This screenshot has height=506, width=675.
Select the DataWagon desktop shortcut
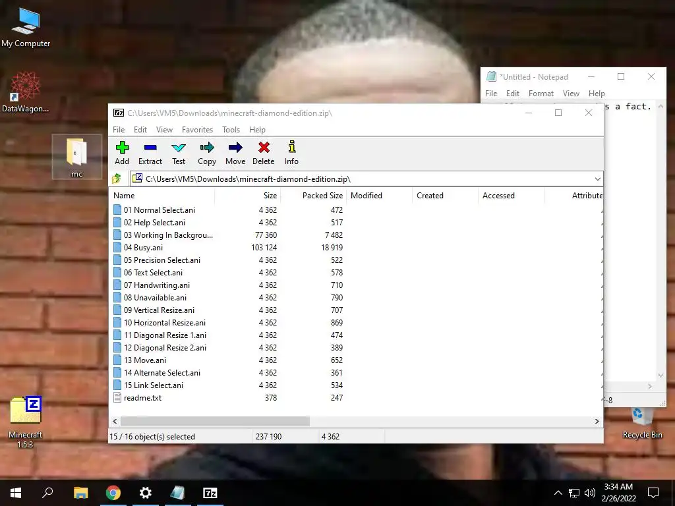click(x=26, y=92)
